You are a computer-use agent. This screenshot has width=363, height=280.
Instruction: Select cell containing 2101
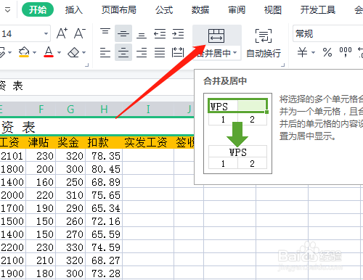tap(12, 156)
